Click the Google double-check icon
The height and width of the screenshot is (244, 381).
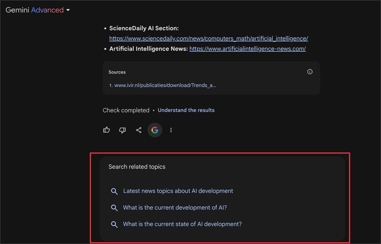coord(155,130)
